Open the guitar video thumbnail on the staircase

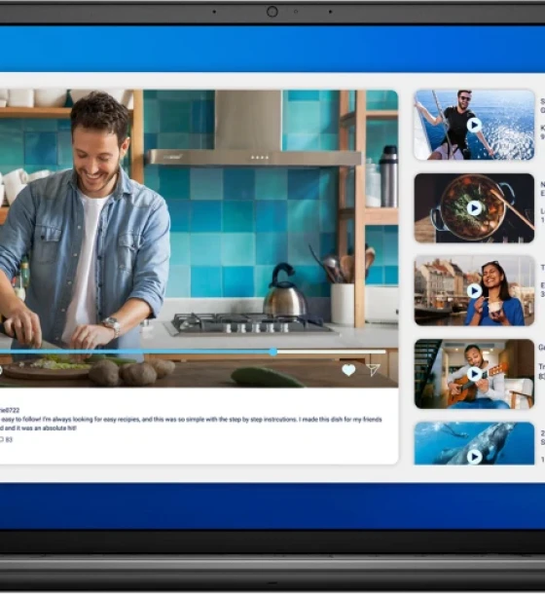426,373
